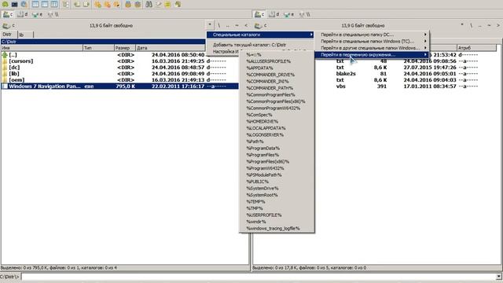
Task: Click the left panel < button
Action: point(246,25)
